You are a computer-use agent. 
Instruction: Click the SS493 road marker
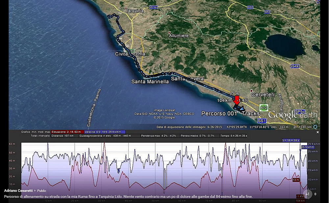click(x=295, y=66)
